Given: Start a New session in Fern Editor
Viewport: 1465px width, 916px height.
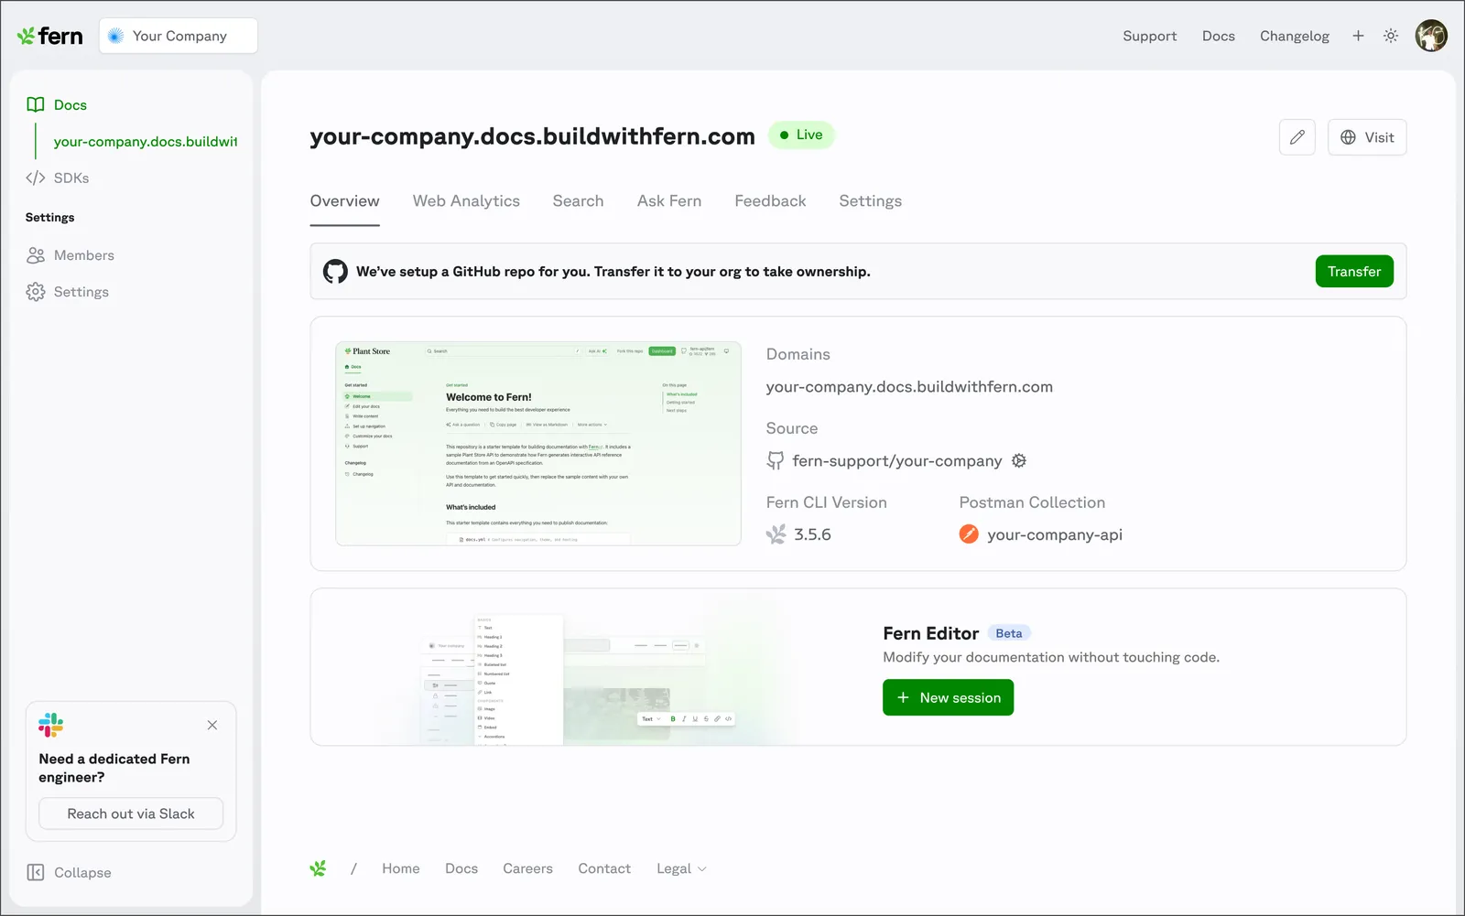Looking at the screenshot, I should click(948, 697).
